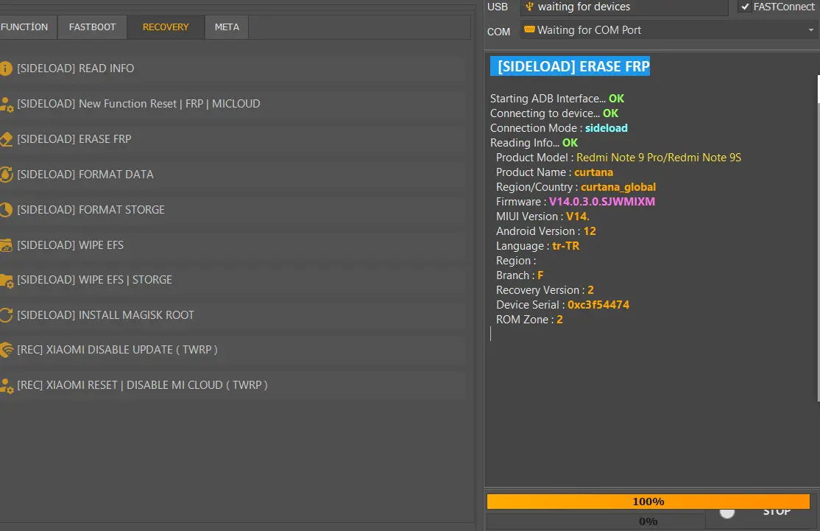Click firmware value V14.0.3.0.SJWMIXM
This screenshot has width=820, height=531.
(x=602, y=202)
